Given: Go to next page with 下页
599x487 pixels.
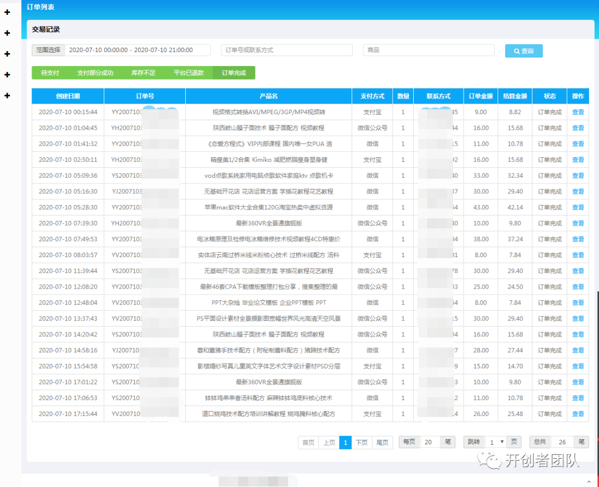Looking at the screenshot, I should click(362, 442).
